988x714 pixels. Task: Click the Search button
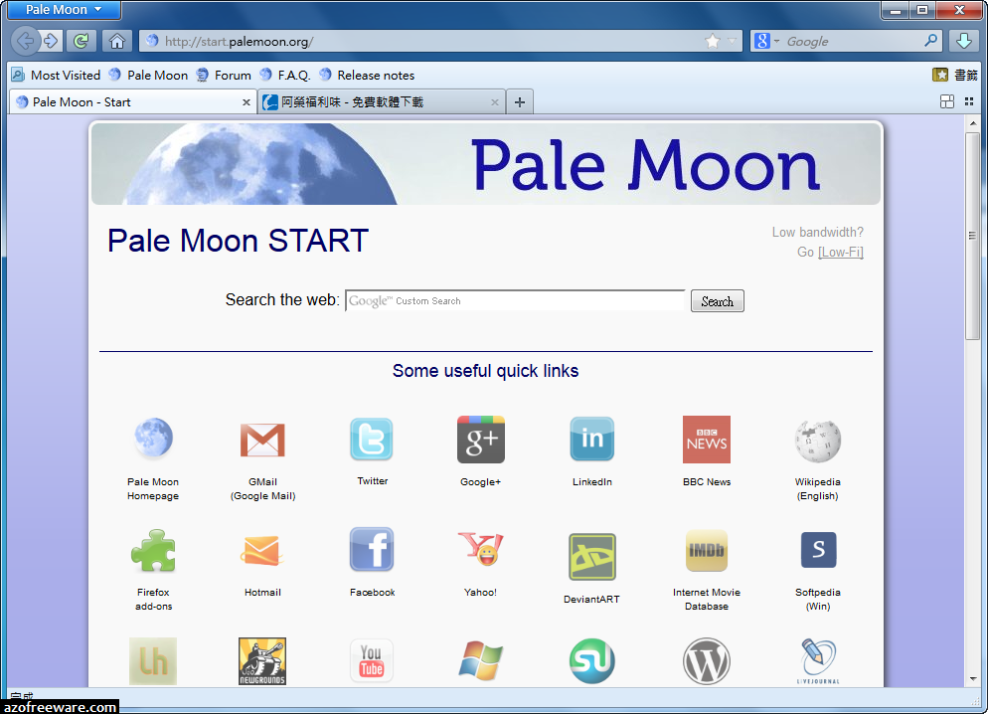(x=717, y=301)
